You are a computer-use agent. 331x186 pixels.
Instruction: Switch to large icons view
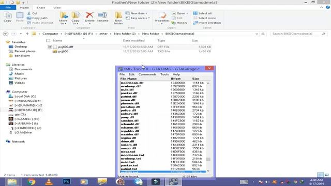coord(327,175)
